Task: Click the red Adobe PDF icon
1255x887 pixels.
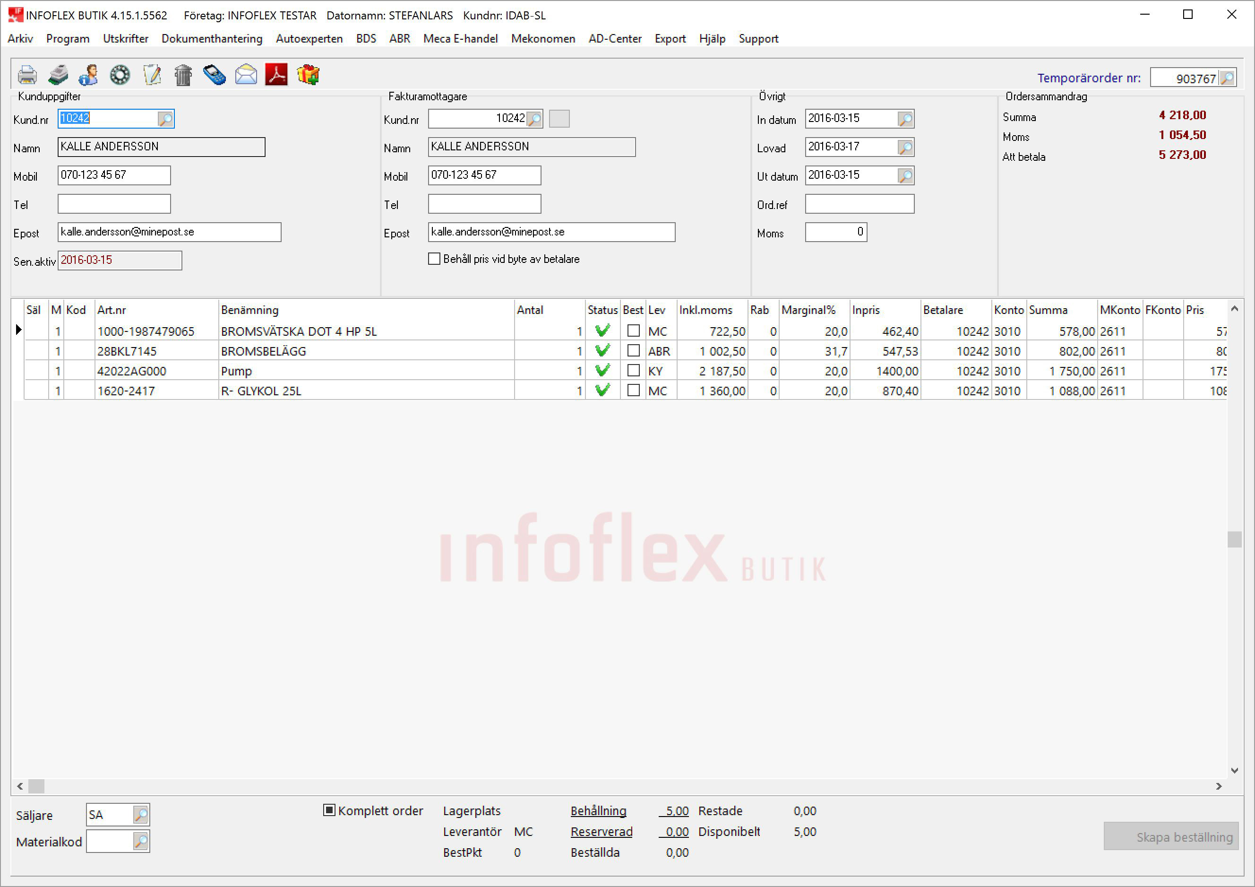Action: click(x=276, y=75)
